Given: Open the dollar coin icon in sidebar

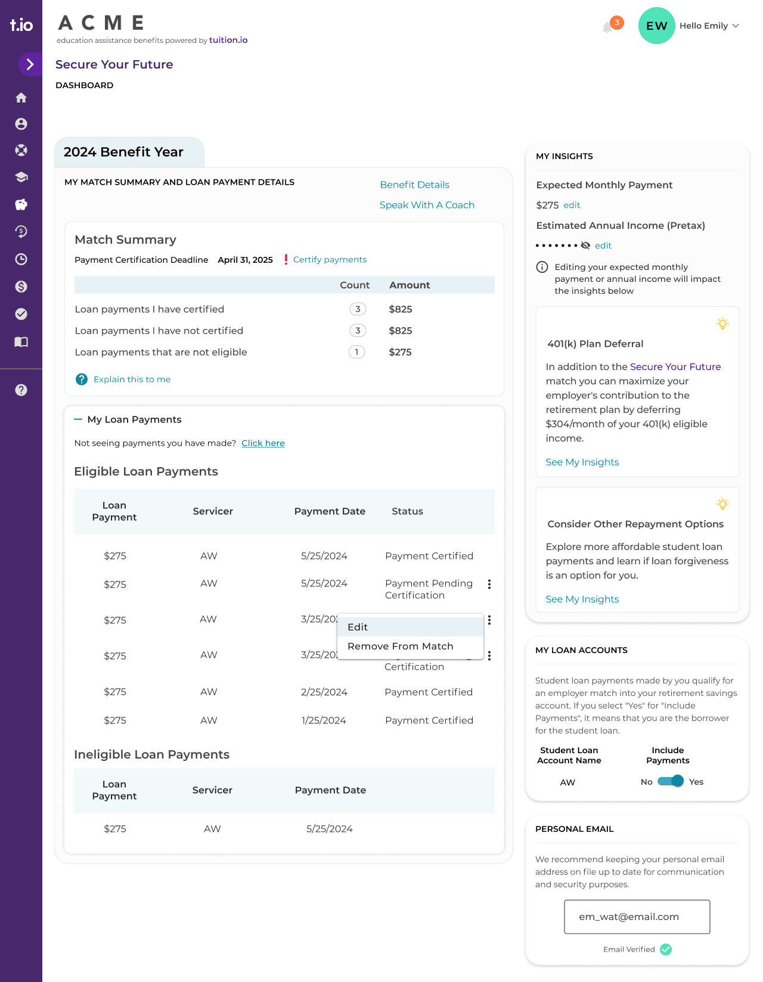Looking at the screenshot, I should click(x=21, y=287).
